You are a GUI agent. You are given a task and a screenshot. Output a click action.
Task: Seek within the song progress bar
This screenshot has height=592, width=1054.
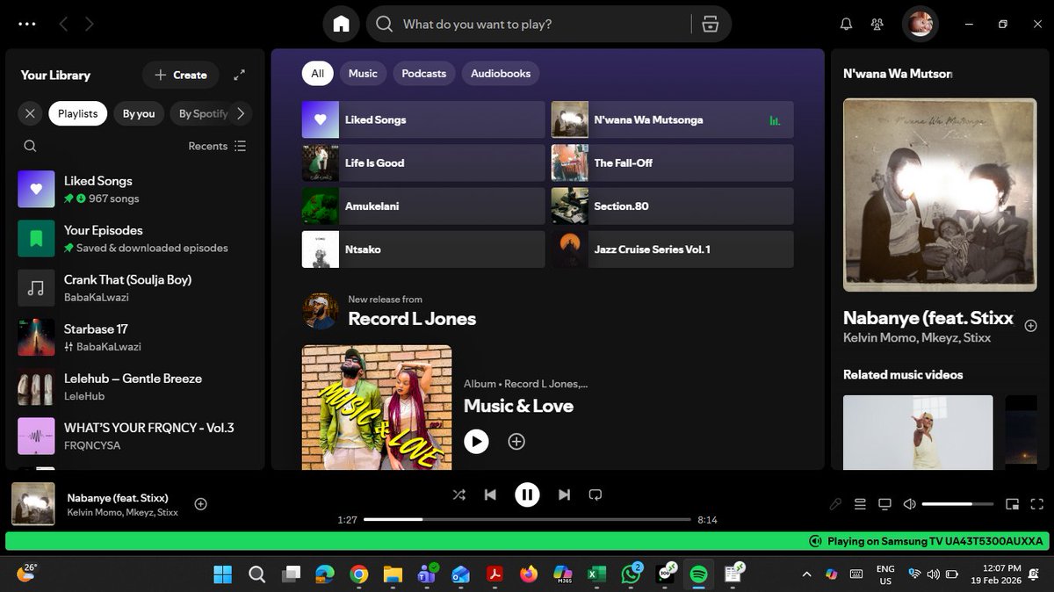527,520
